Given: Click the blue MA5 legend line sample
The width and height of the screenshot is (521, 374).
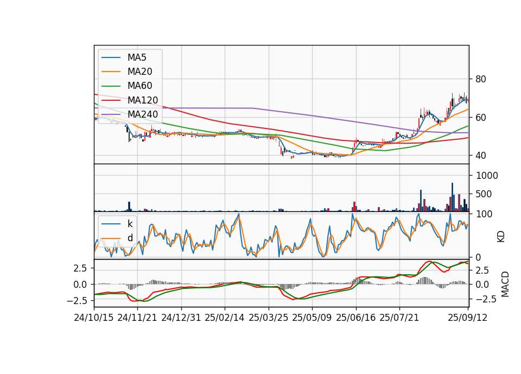Looking at the screenshot, I should click(111, 58).
